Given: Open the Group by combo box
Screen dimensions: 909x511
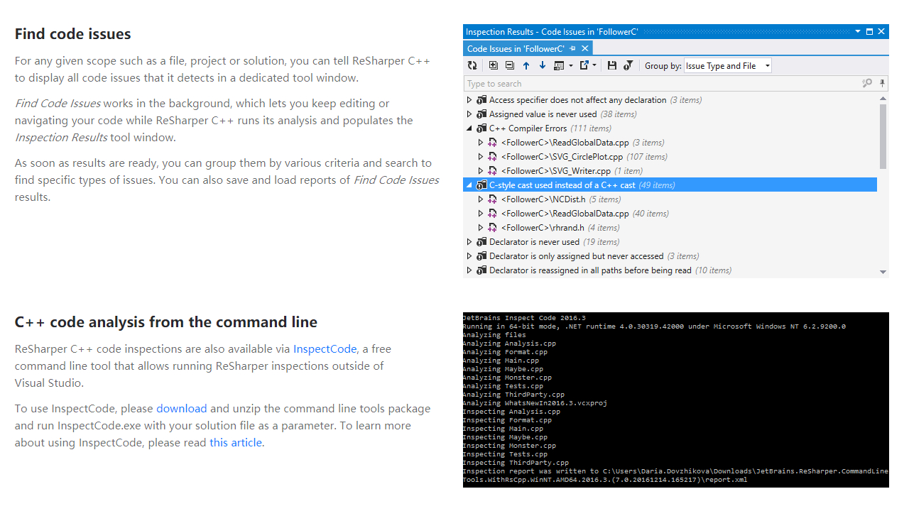Looking at the screenshot, I should 727,65.
